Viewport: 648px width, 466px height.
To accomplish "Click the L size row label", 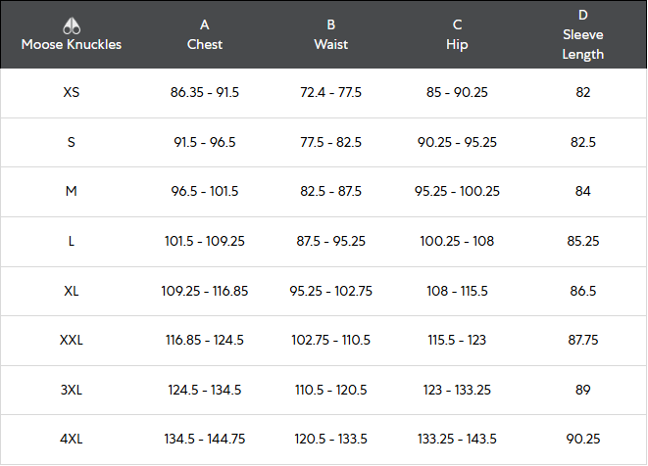I will pos(72,241).
